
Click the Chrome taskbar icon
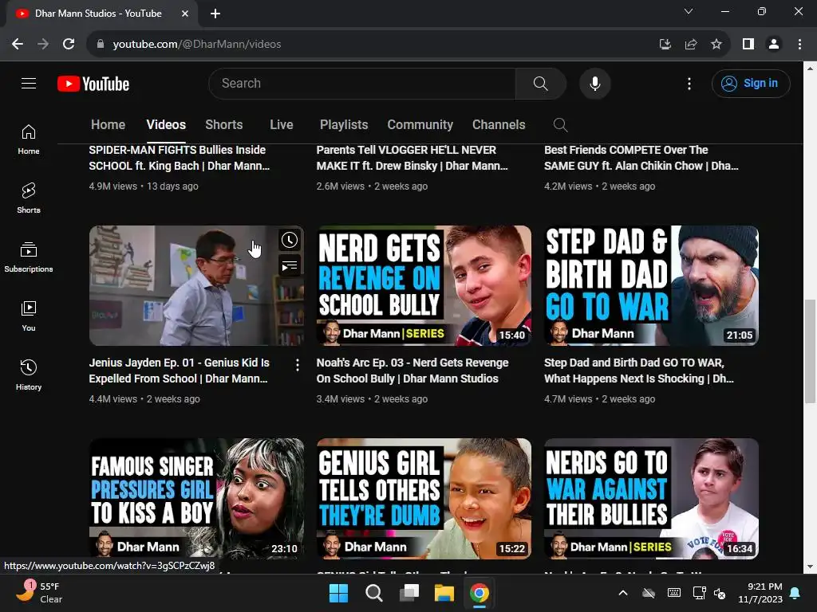[x=480, y=593]
